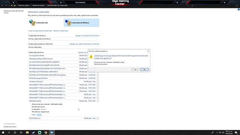Close the Eliminar credencial genérica dialog
Viewport: 240px width, 135px height.
[148, 51]
